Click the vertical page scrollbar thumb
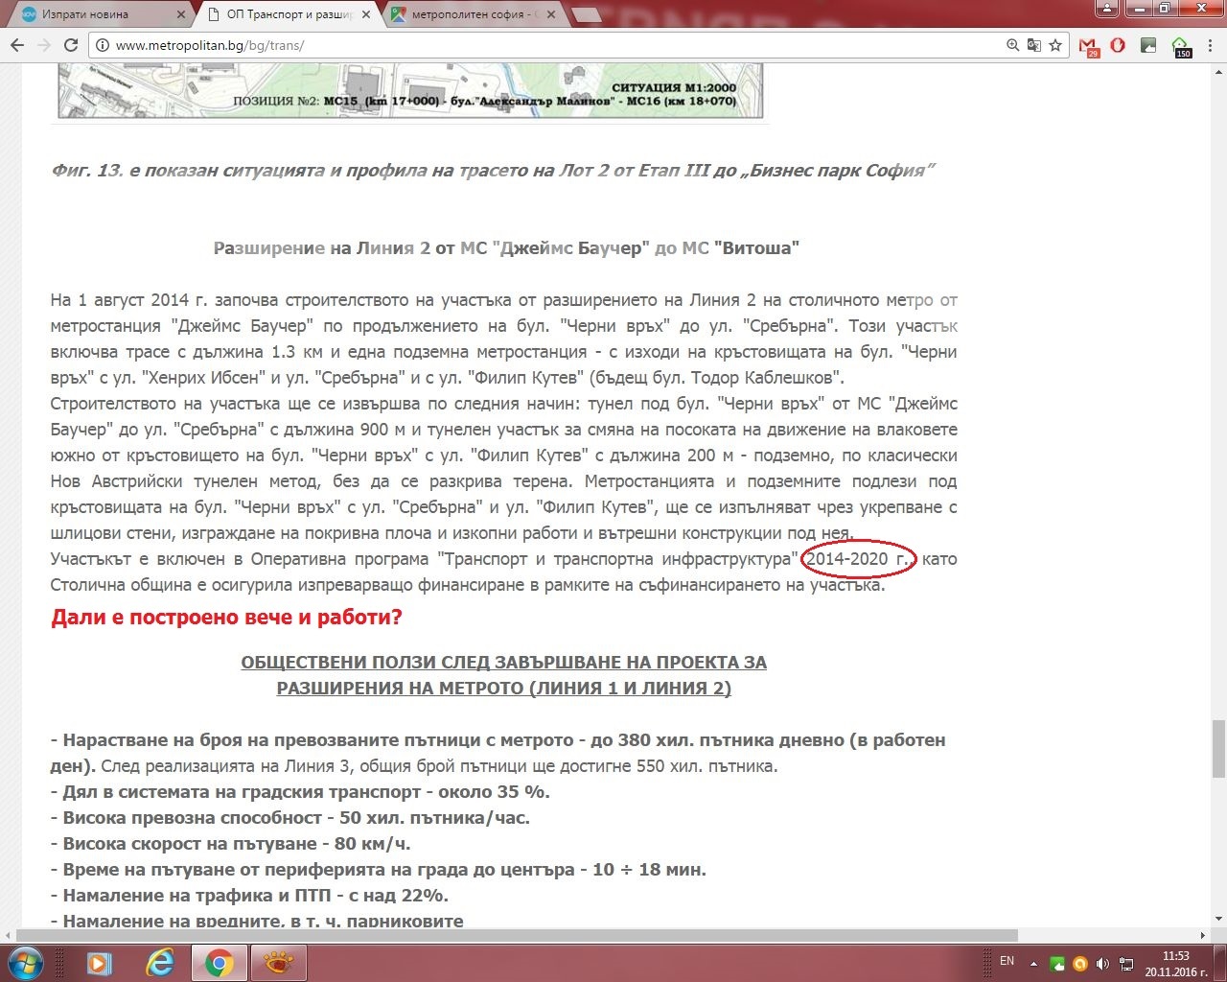Image resolution: width=1227 pixels, height=982 pixels. (x=1218, y=748)
